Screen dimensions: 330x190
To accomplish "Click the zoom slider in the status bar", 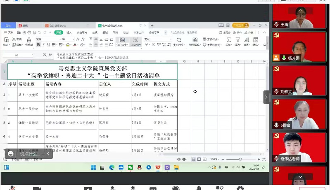I will (x=240, y=159).
